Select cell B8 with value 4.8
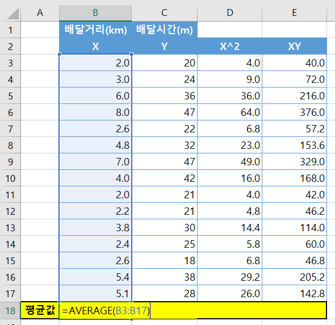The image size is (335, 325). pyautogui.click(x=95, y=145)
